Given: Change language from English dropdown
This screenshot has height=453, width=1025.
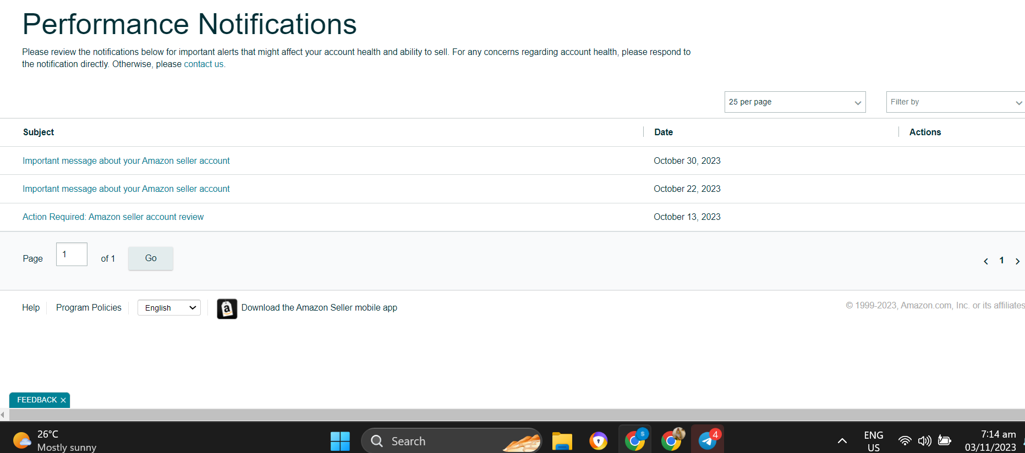Looking at the screenshot, I should (169, 308).
